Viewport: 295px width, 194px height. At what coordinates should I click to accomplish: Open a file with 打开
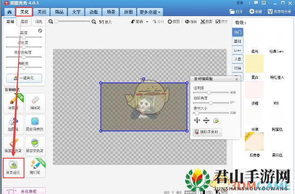(x=236, y=12)
